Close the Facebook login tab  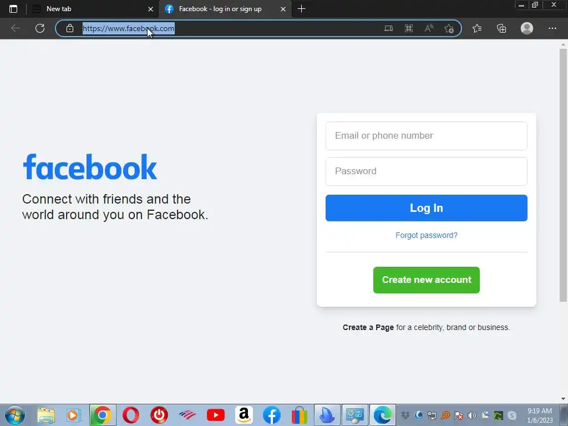coord(283,9)
